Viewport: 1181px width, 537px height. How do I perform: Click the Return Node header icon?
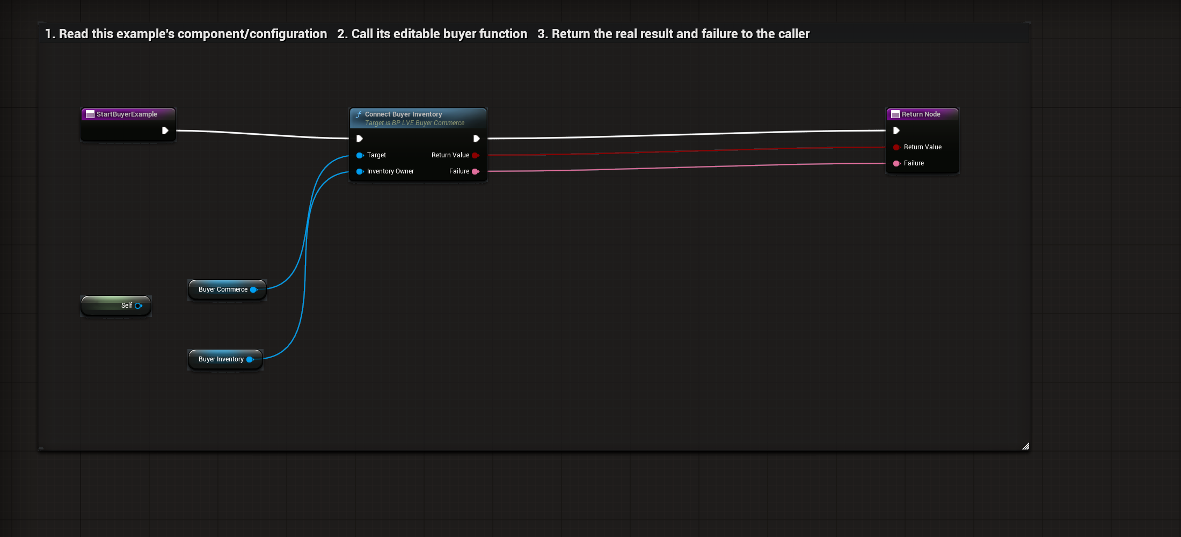[895, 114]
